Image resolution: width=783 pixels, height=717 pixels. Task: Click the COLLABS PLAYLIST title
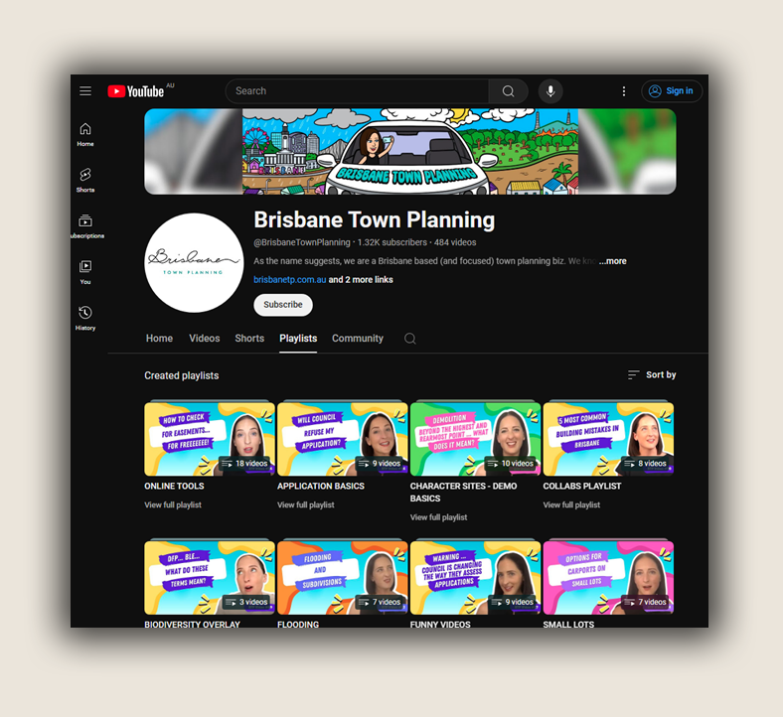pyautogui.click(x=582, y=486)
